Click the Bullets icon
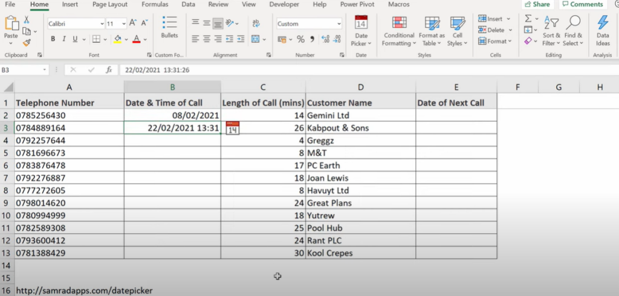 [169, 27]
